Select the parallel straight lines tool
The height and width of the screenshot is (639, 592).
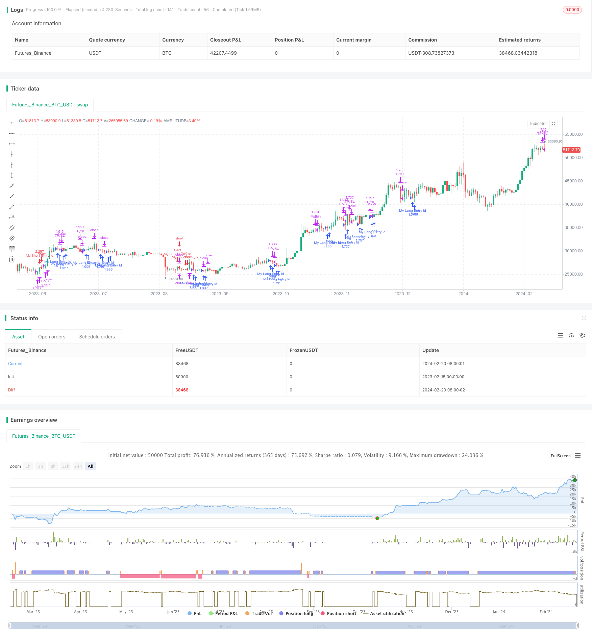pyautogui.click(x=12, y=238)
